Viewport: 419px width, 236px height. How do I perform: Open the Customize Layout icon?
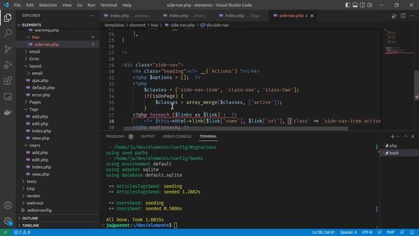369,5
